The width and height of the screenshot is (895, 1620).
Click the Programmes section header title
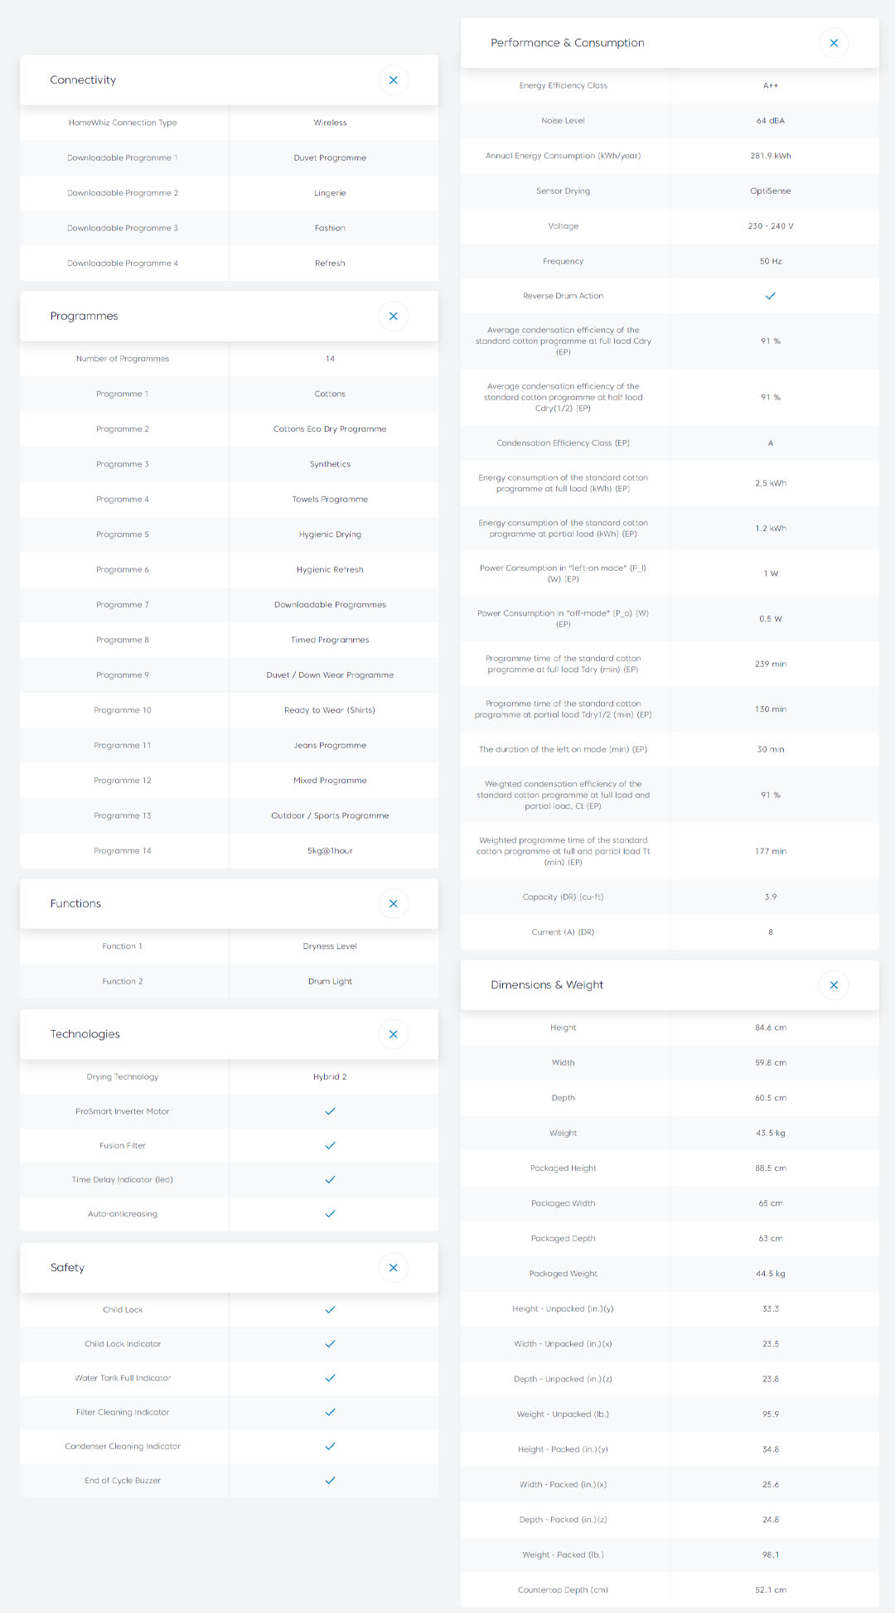pos(84,317)
